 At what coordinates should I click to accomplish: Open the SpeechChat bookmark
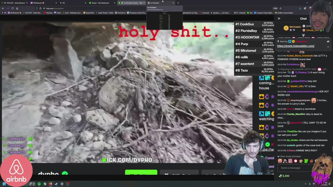point(88,13)
